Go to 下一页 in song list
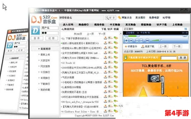This screenshot has height=119, width=191. (x=102, y=34)
